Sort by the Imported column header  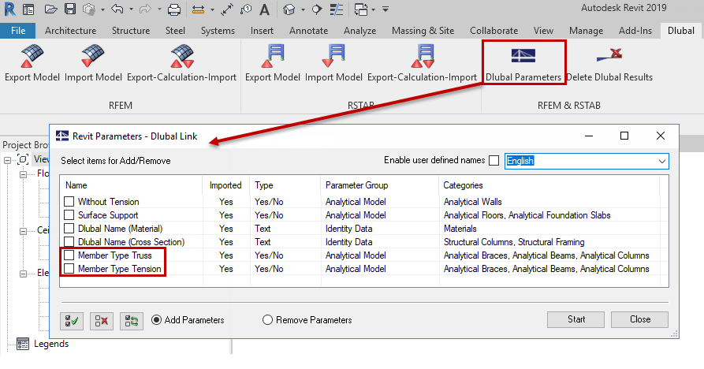pos(225,185)
